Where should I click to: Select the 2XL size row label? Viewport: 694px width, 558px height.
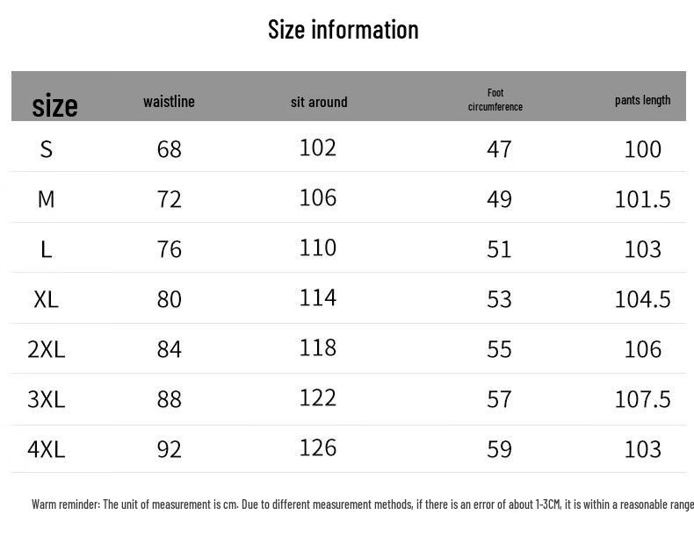pos(47,349)
